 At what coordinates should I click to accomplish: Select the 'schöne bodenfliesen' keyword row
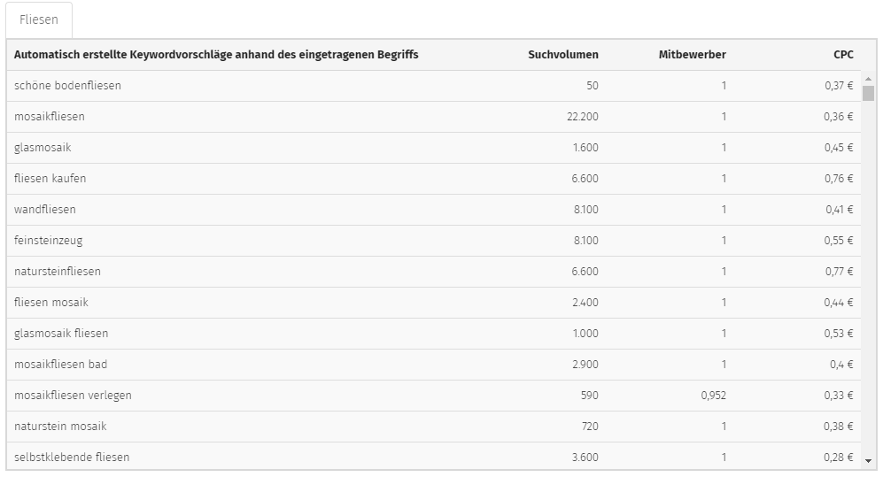434,86
